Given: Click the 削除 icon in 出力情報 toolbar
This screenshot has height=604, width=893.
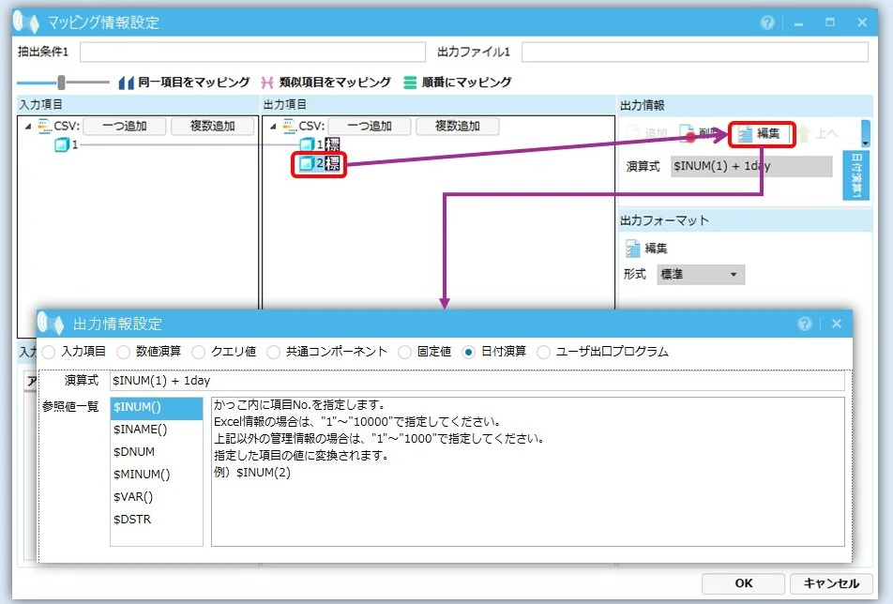Looking at the screenshot, I should click(688, 134).
